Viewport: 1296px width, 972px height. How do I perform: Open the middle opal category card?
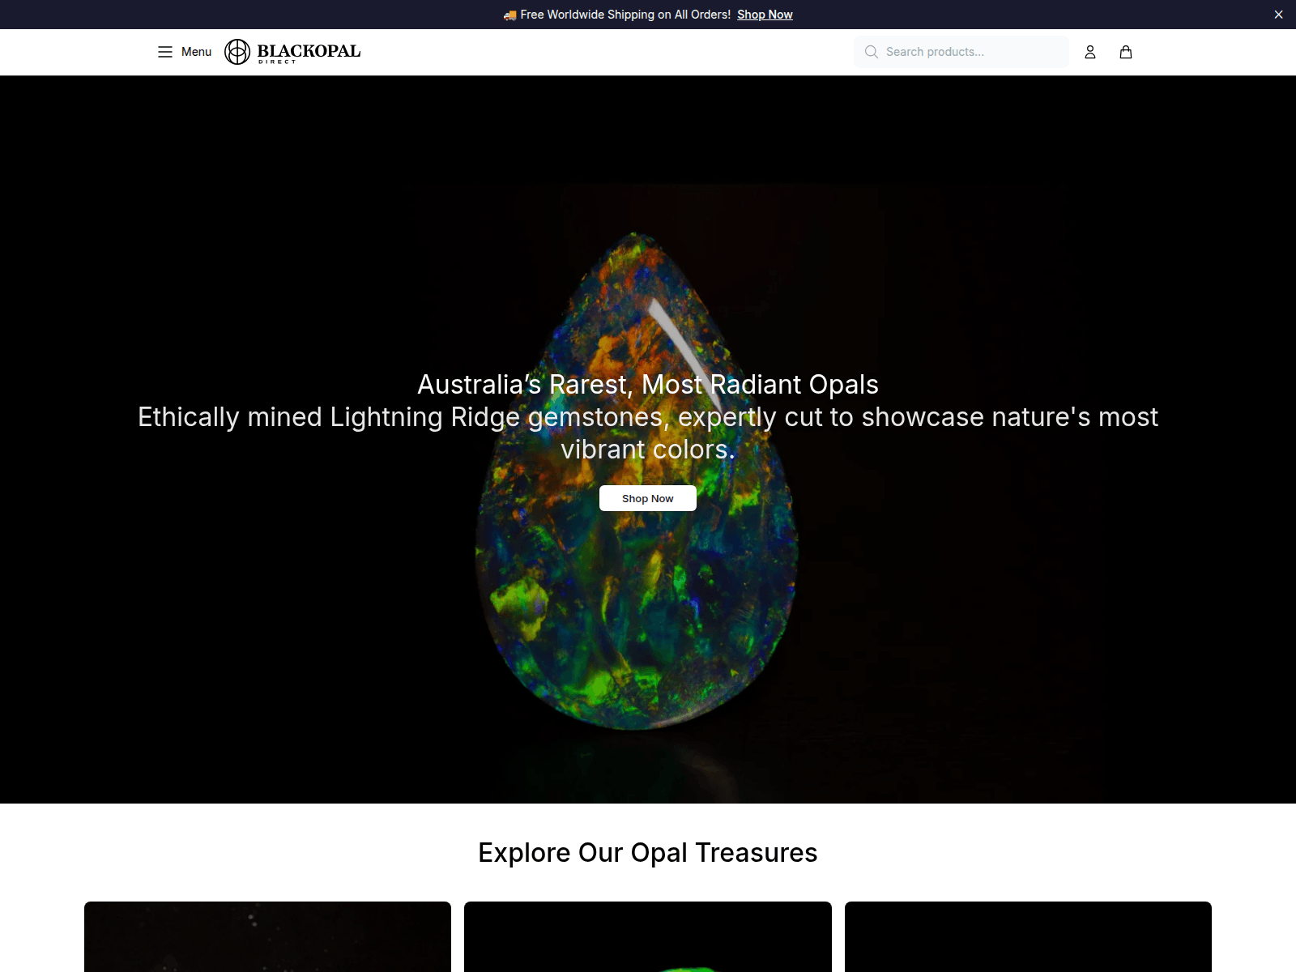(x=648, y=936)
